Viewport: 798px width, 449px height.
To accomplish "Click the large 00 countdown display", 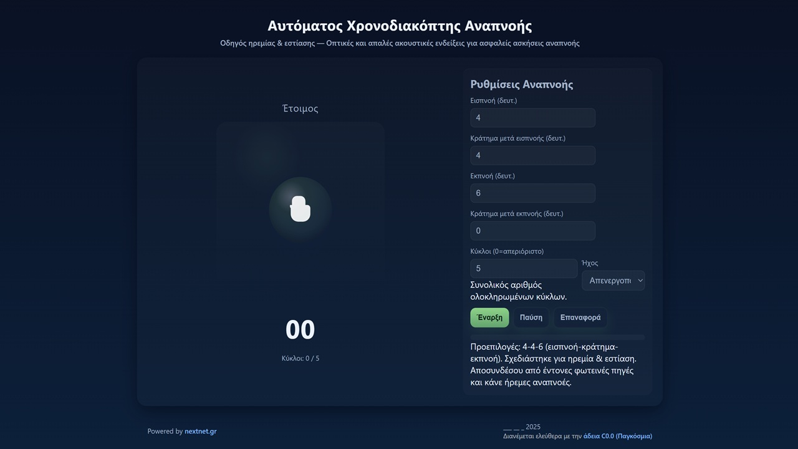I will (x=300, y=329).
